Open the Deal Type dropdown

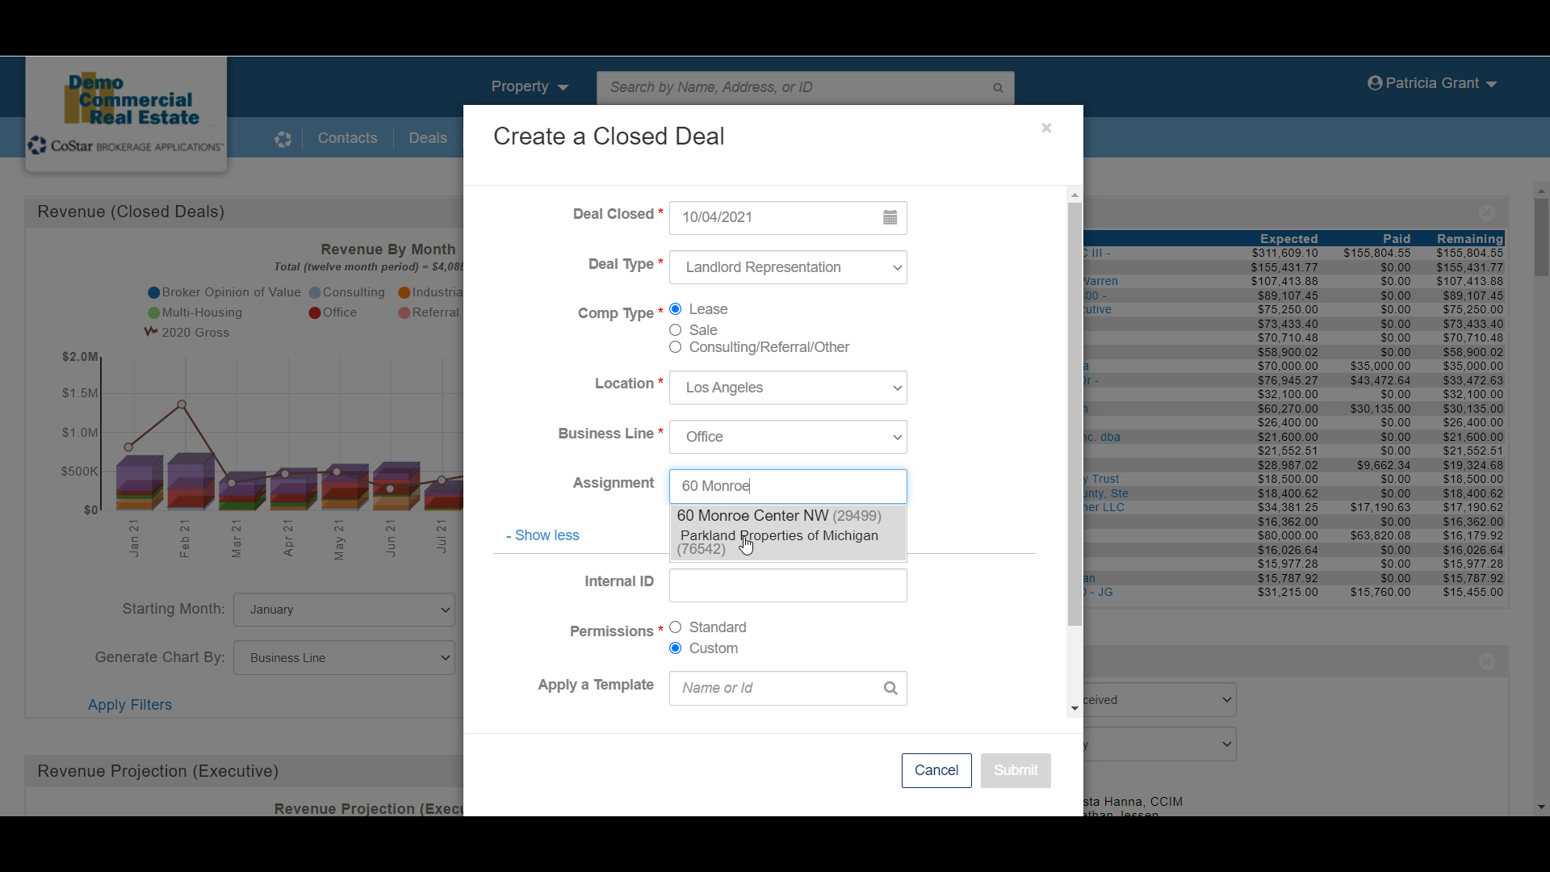tap(787, 267)
